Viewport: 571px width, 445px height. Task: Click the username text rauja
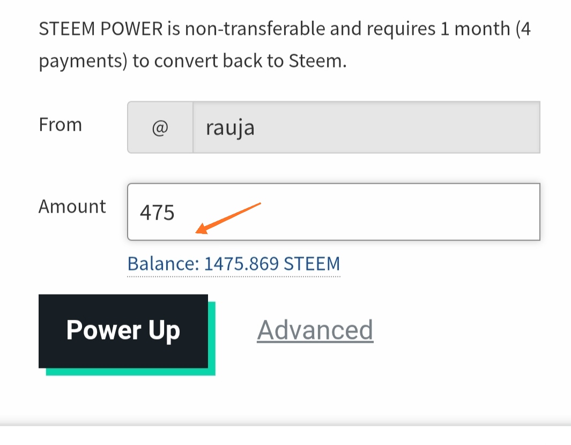tap(230, 129)
